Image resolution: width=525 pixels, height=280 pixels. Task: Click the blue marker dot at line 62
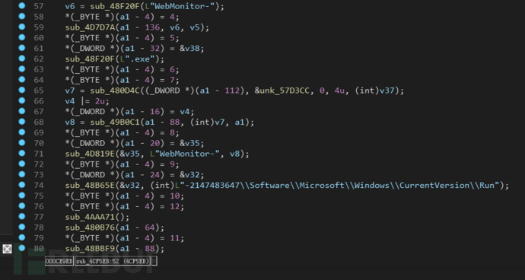pos(22,59)
